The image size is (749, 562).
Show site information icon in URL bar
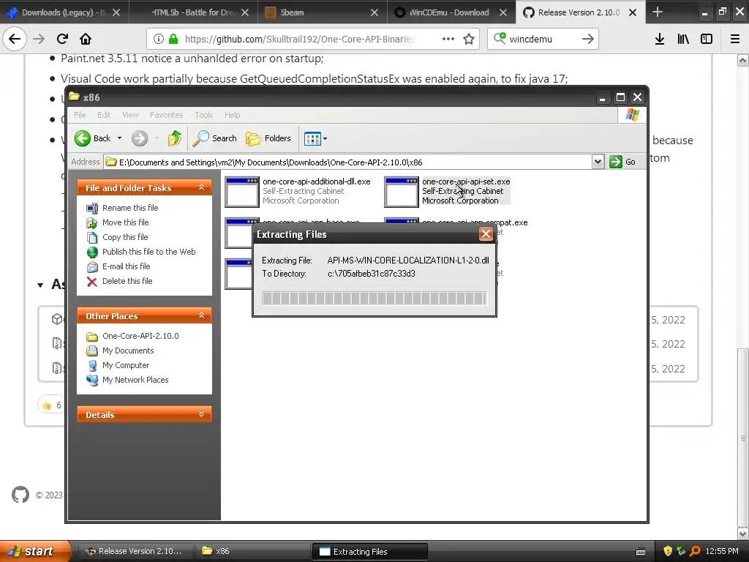[159, 40]
